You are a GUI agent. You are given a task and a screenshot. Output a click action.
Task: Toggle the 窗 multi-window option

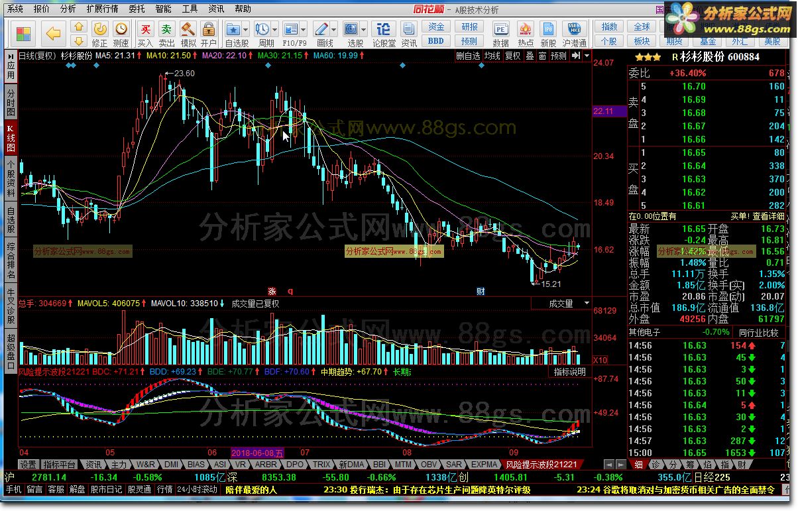point(542,56)
